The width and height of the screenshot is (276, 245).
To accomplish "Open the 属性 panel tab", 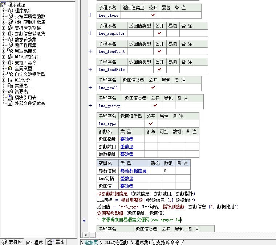I will (x=56, y=242).
